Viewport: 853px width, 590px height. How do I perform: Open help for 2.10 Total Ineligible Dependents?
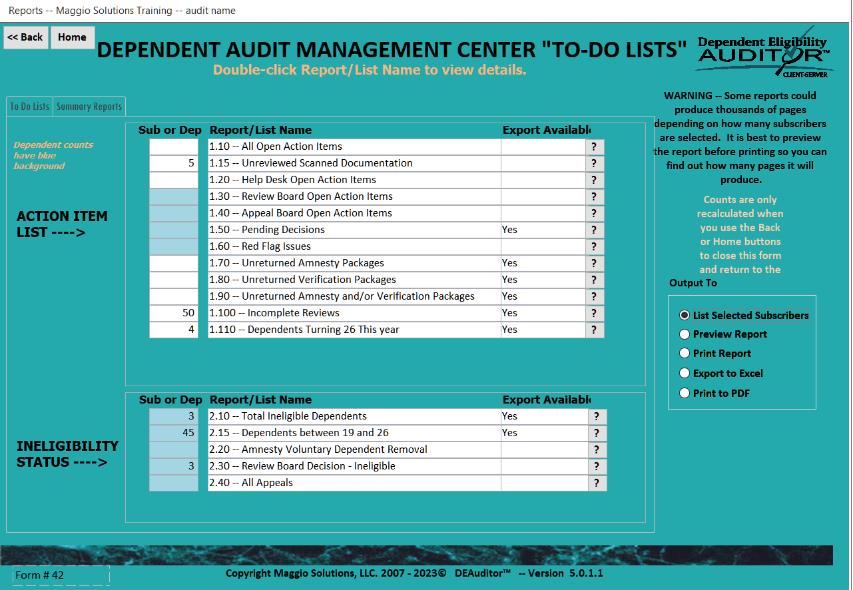coord(597,417)
